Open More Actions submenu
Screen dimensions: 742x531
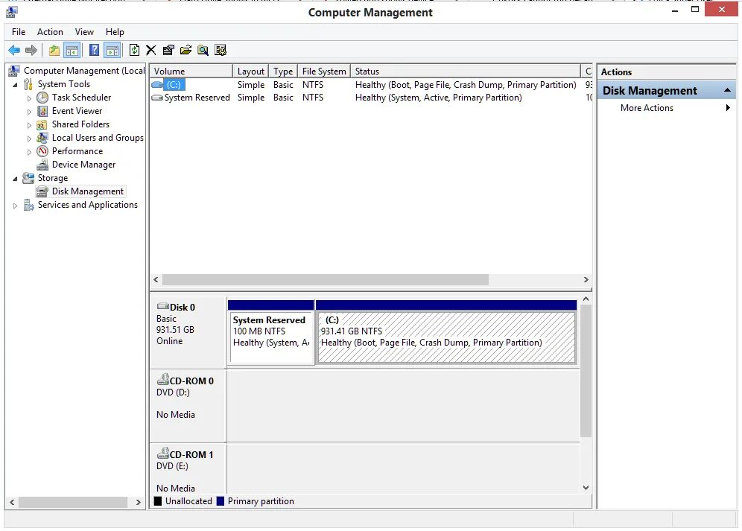[666, 108]
